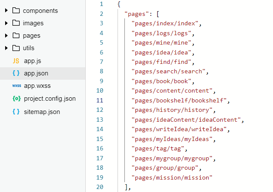The height and width of the screenshot is (192, 273).
Task: Click the braces icon beside app.json
Action: [16, 73]
